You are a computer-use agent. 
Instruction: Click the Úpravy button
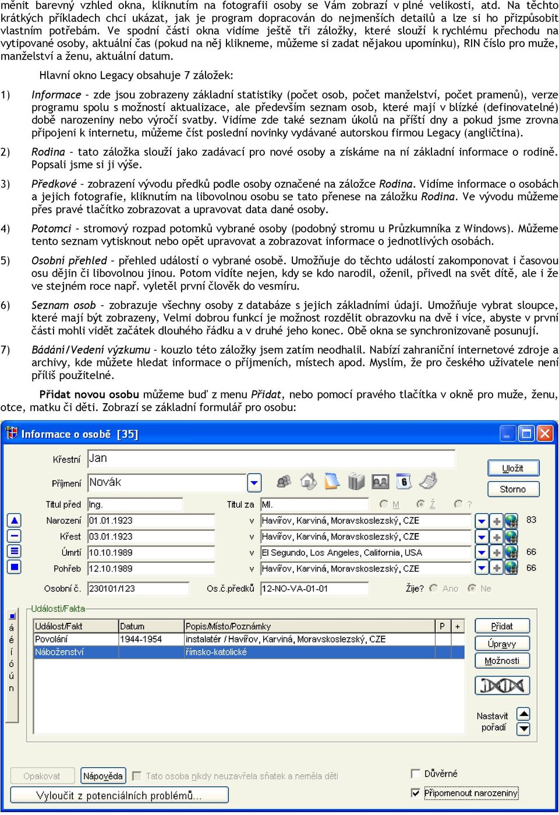[502, 644]
